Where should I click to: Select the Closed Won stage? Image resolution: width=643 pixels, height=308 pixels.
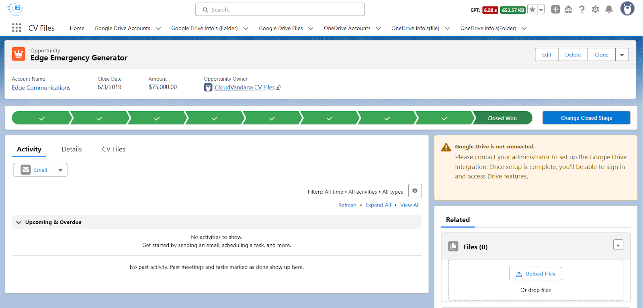pyautogui.click(x=502, y=118)
